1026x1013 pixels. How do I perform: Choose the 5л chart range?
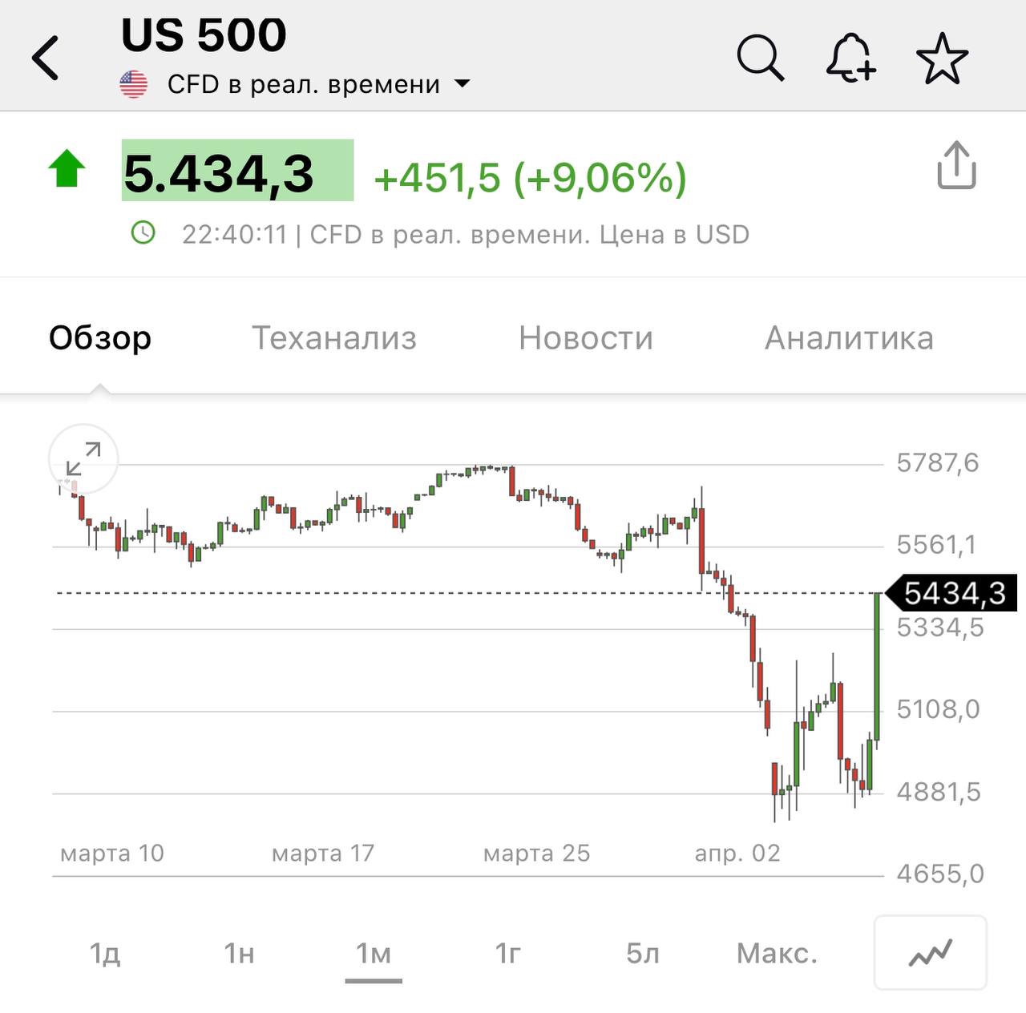(643, 953)
